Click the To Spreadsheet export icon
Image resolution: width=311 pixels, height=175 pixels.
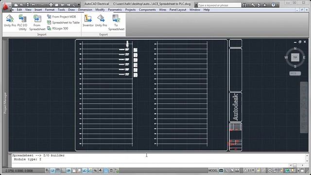[x=116, y=23]
